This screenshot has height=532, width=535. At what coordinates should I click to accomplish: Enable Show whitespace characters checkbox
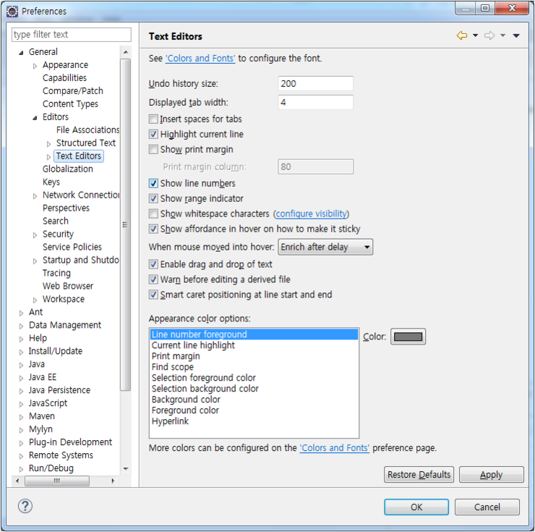coord(153,214)
